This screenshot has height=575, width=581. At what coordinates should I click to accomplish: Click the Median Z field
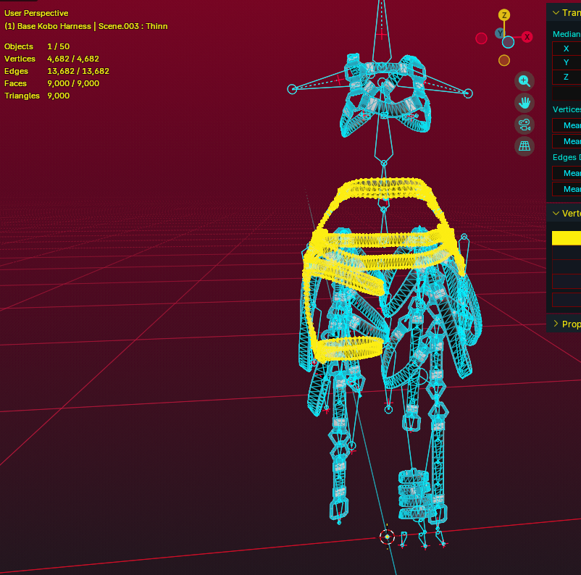[567, 77]
